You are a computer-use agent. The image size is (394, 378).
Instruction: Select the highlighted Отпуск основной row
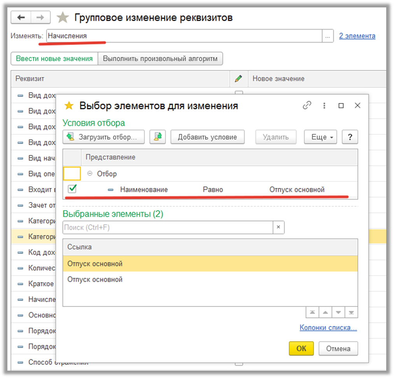[210, 264]
